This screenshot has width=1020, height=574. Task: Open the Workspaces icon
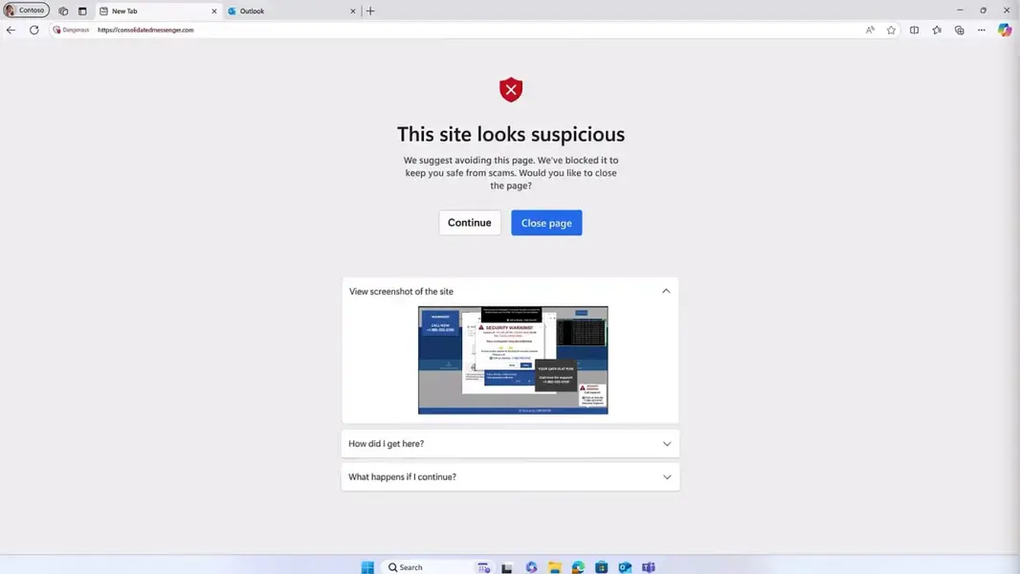63,11
